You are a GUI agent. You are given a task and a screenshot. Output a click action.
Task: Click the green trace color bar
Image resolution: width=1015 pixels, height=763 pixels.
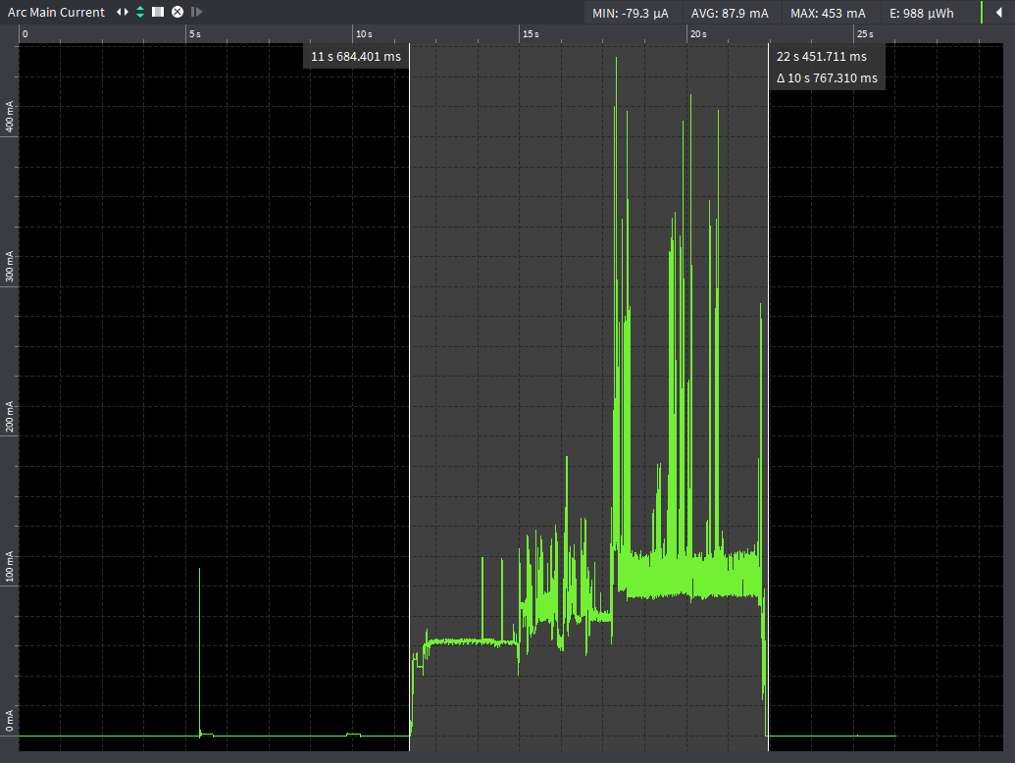[982, 13]
